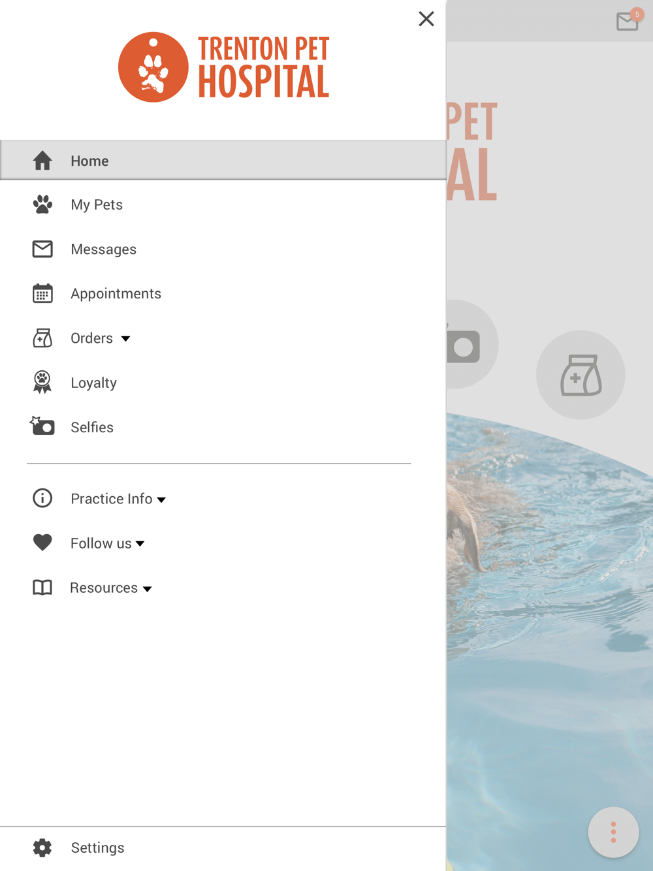Tap the unread count badge on mail

point(637,14)
